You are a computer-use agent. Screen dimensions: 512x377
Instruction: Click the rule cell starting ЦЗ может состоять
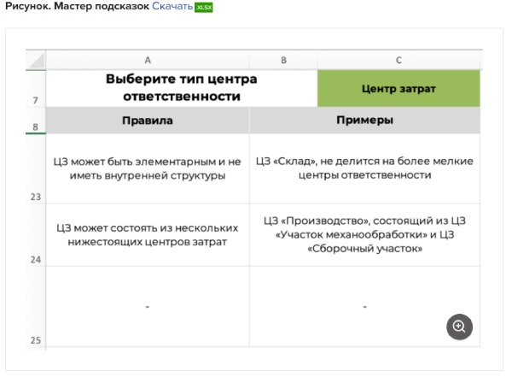click(148, 235)
